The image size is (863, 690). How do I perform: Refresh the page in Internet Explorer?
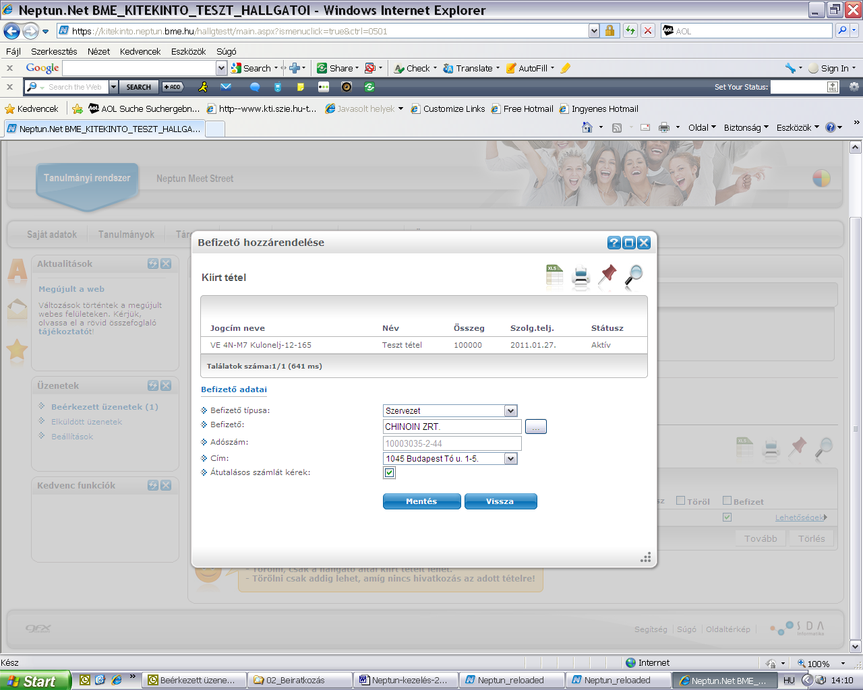tap(630, 30)
